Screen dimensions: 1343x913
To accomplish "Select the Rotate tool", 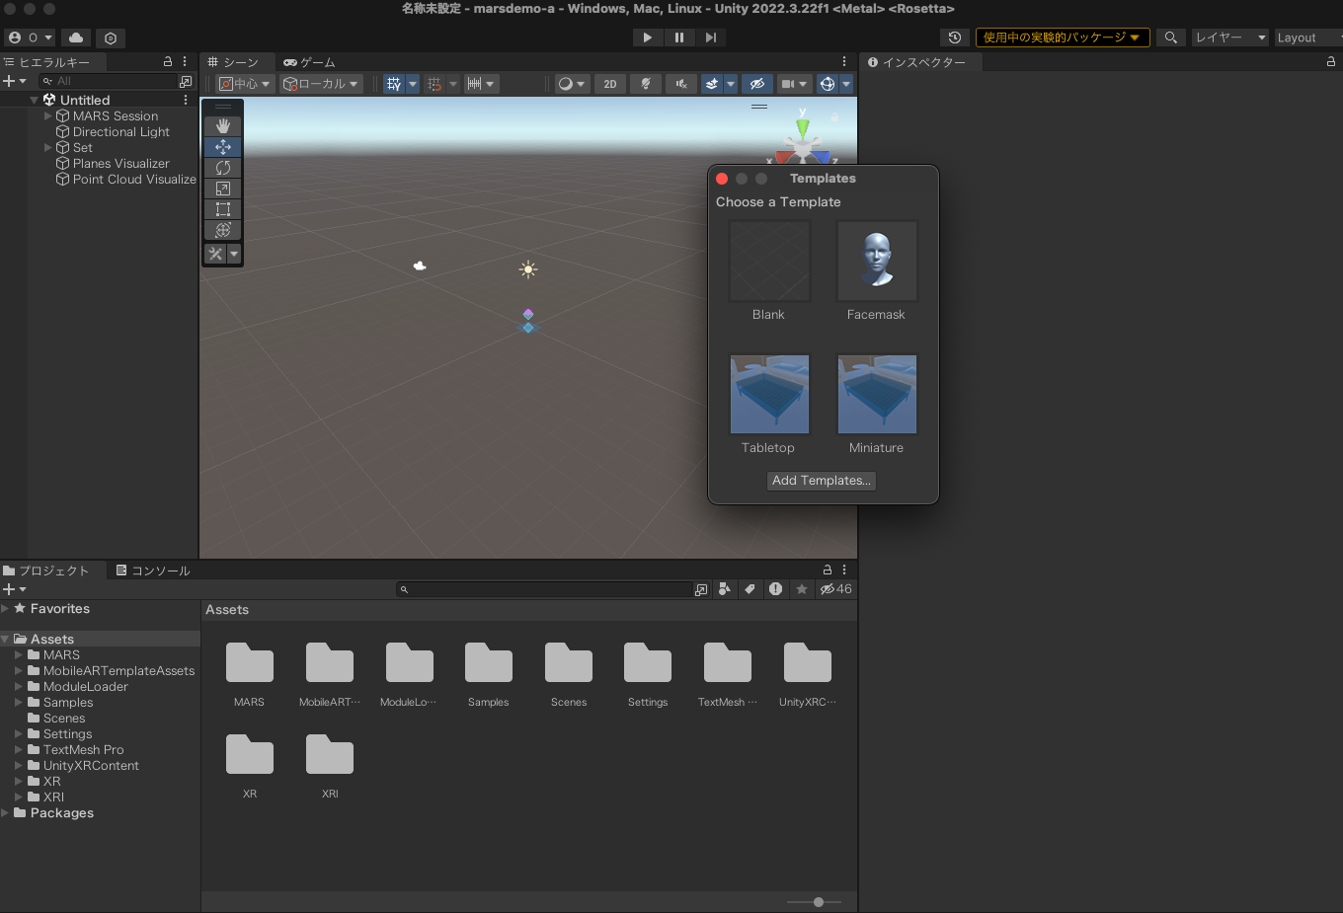I will 223,168.
